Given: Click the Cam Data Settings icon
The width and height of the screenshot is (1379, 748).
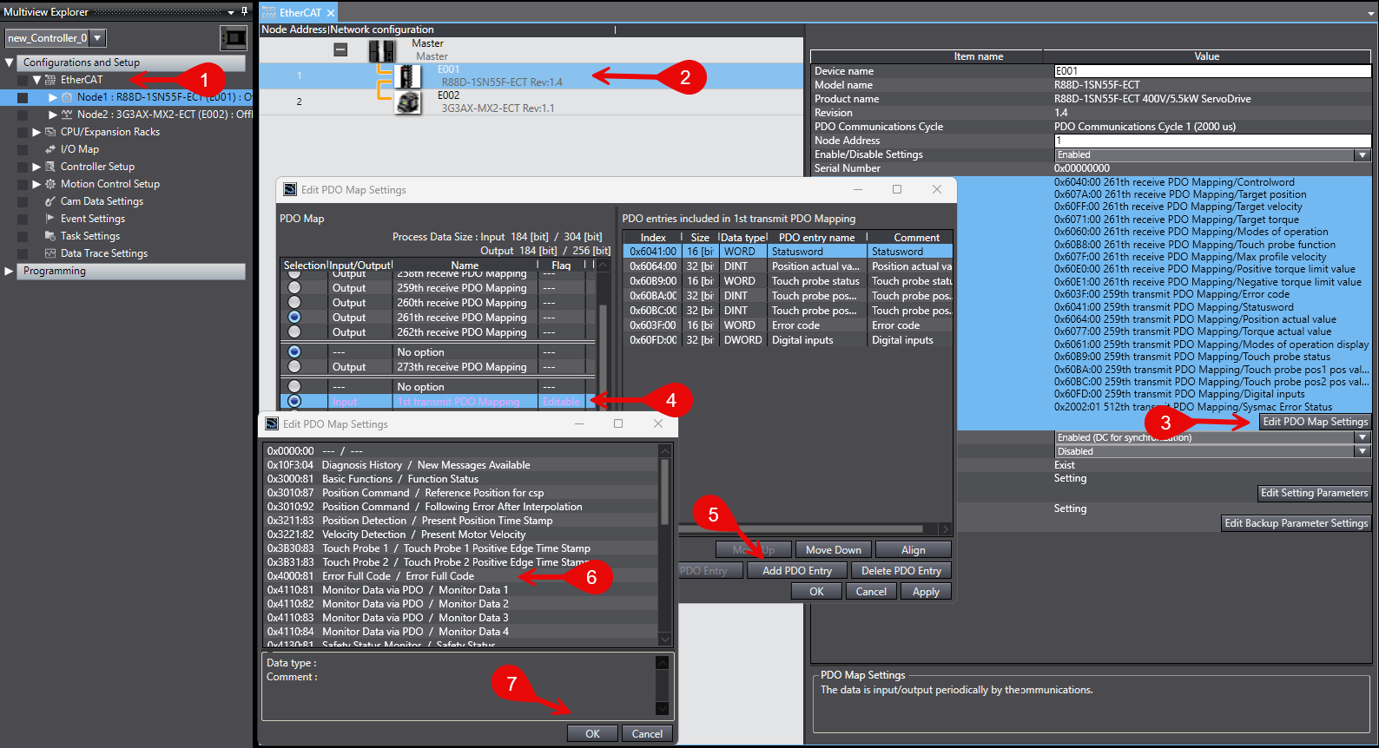Looking at the screenshot, I should tap(50, 201).
